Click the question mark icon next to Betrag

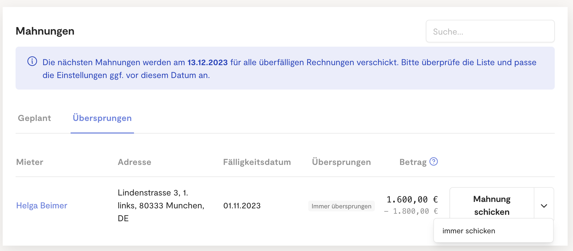[434, 161]
